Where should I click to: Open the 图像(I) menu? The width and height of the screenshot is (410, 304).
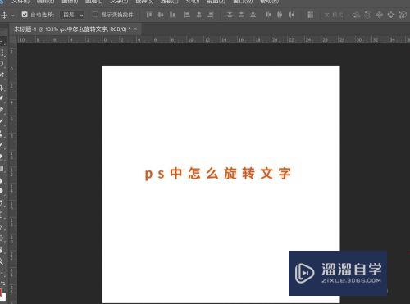70,2
